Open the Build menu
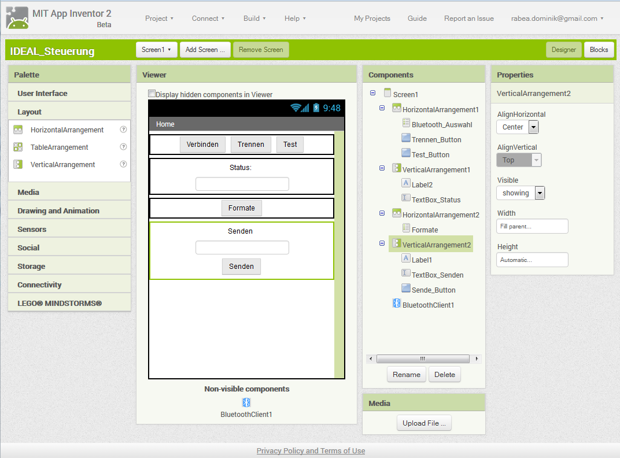 pos(254,19)
